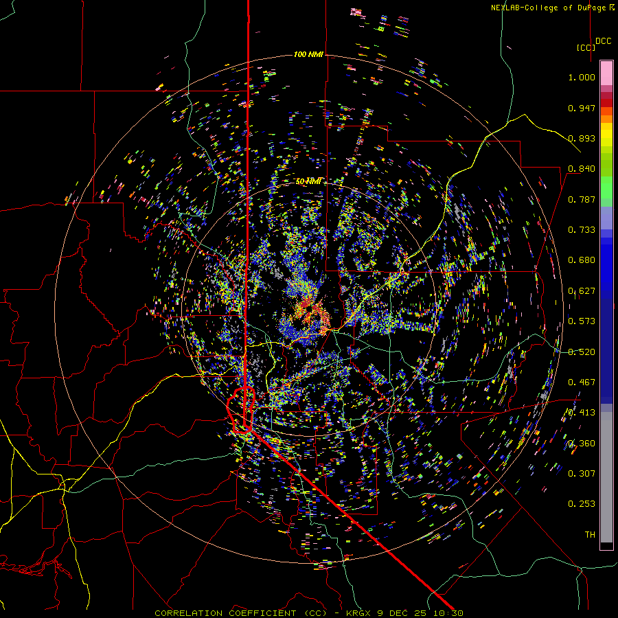Click the 100 NMI range ring label

point(308,54)
